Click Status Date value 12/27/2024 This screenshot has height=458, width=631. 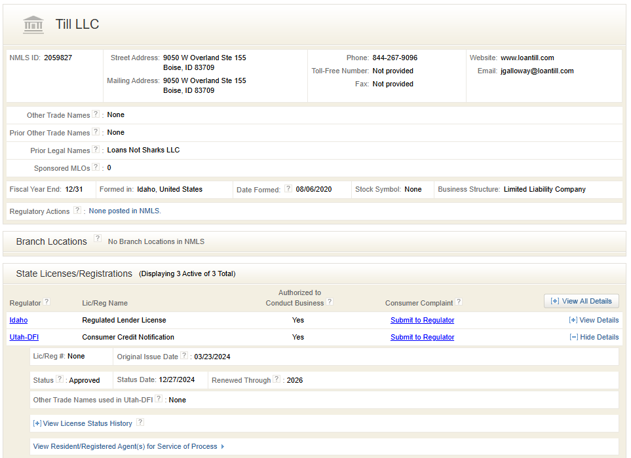point(177,379)
